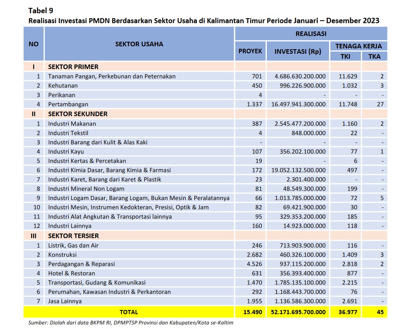Click Listrik, Gas dan Air investment 713.903.900.000
The image size is (411, 329).
pyautogui.click(x=303, y=246)
